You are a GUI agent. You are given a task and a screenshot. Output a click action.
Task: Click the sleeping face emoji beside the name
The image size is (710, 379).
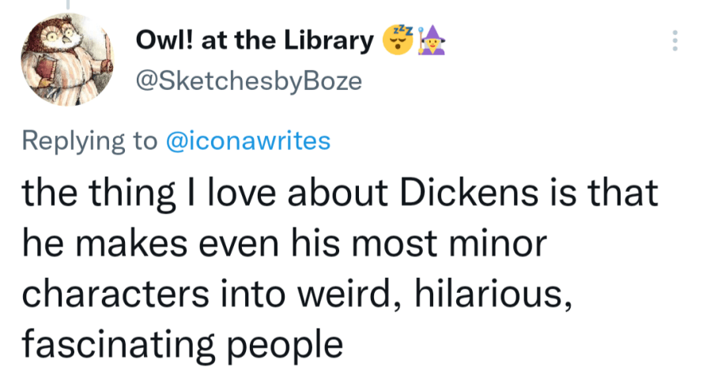(397, 41)
